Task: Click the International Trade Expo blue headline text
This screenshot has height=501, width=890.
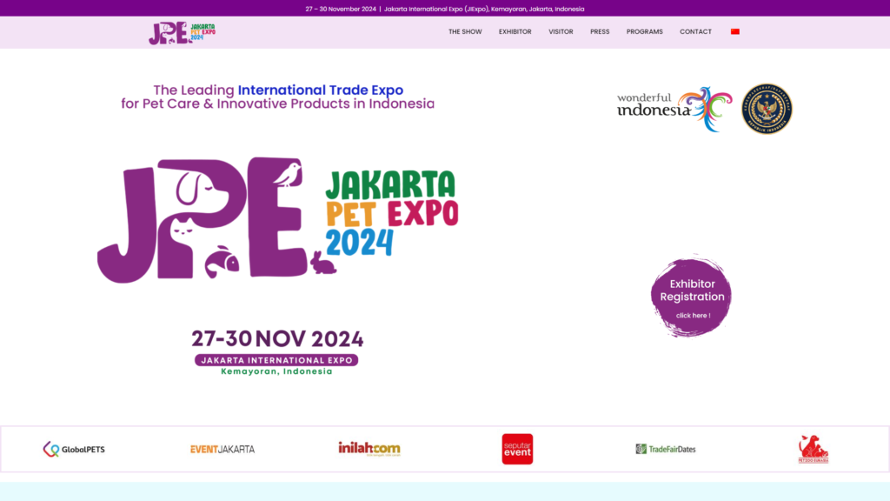Action: click(x=320, y=90)
